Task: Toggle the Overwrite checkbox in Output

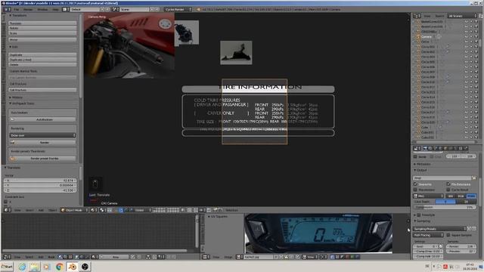Action: pyautogui.click(x=415, y=184)
